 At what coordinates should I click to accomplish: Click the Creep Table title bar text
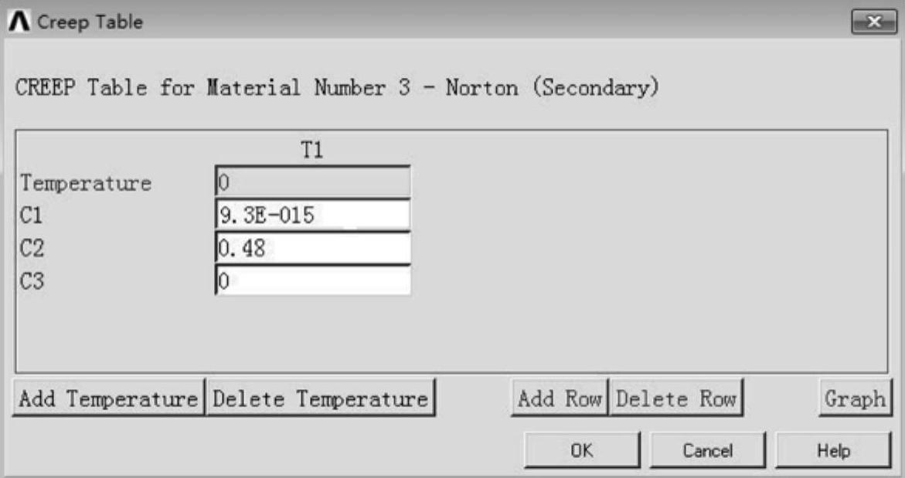[x=90, y=22]
